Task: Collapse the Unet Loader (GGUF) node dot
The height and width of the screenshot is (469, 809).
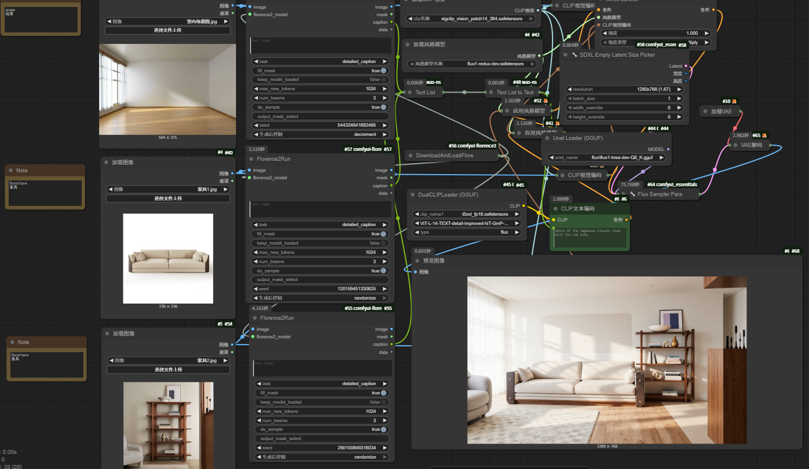Action: click(547, 139)
